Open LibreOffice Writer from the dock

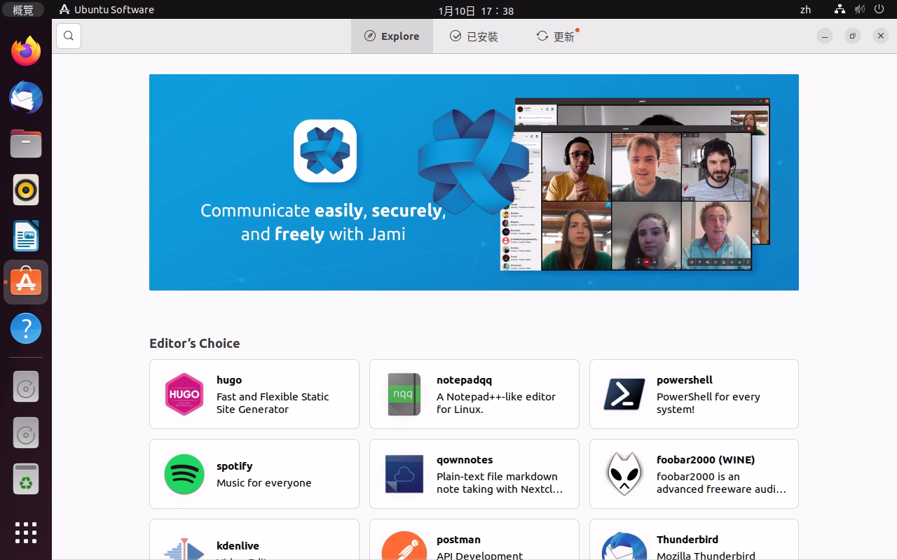(x=26, y=236)
